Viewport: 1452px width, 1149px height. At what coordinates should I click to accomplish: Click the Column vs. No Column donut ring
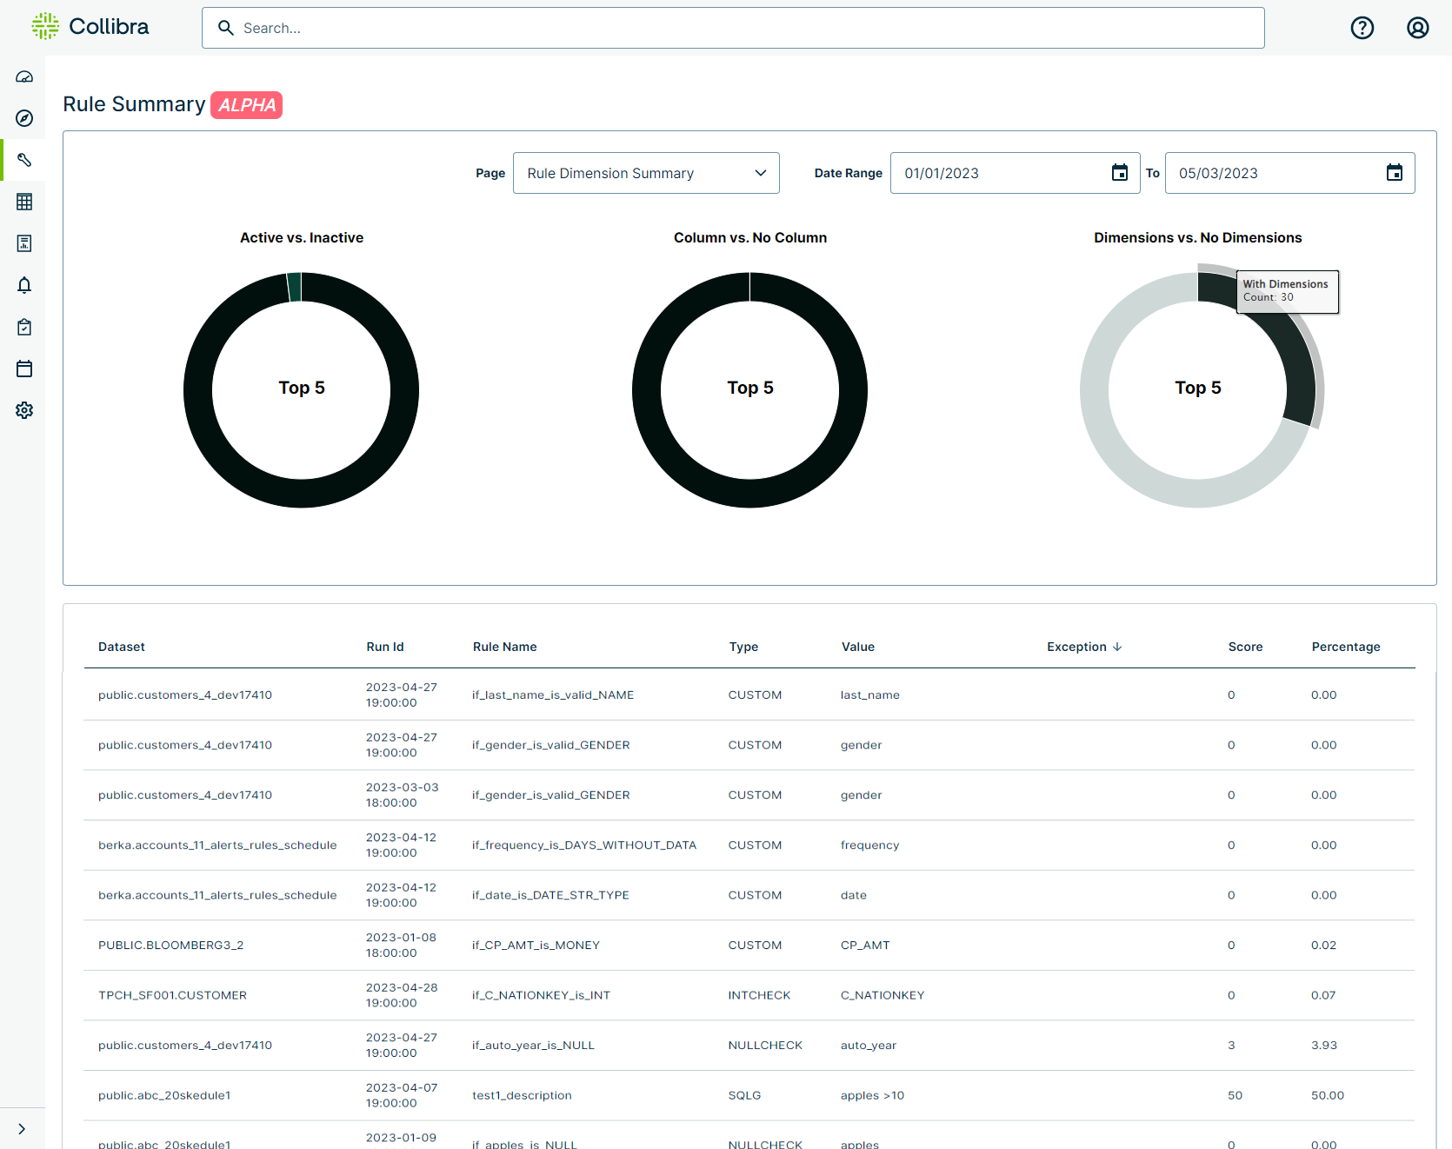point(749,494)
